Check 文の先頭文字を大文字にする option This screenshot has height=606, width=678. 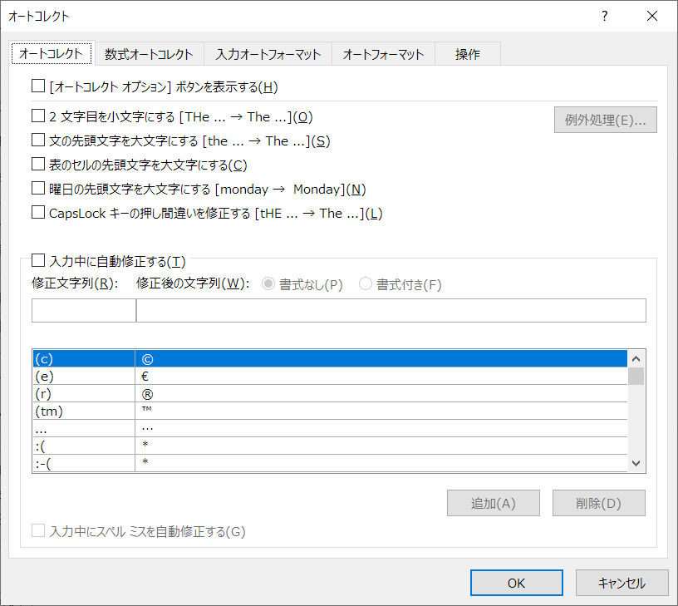37,140
